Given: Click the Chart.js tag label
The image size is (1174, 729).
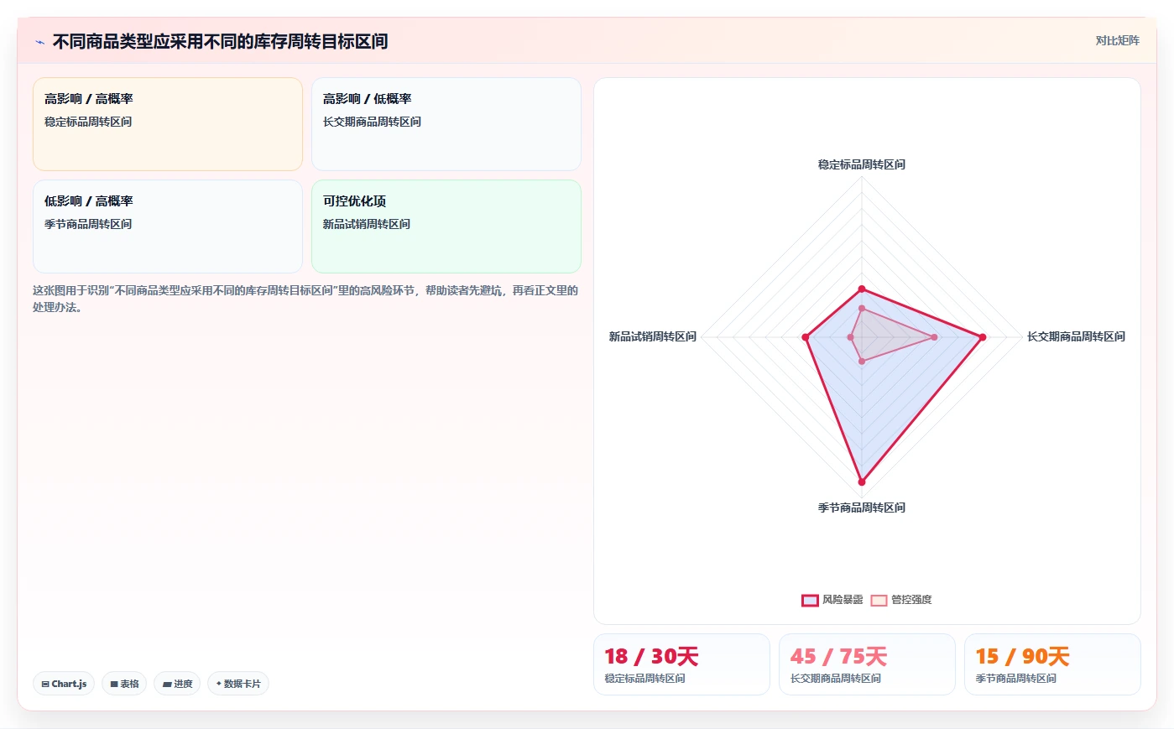Looking at the screenshot, I should pyautogui.click(x=69, y=684).
